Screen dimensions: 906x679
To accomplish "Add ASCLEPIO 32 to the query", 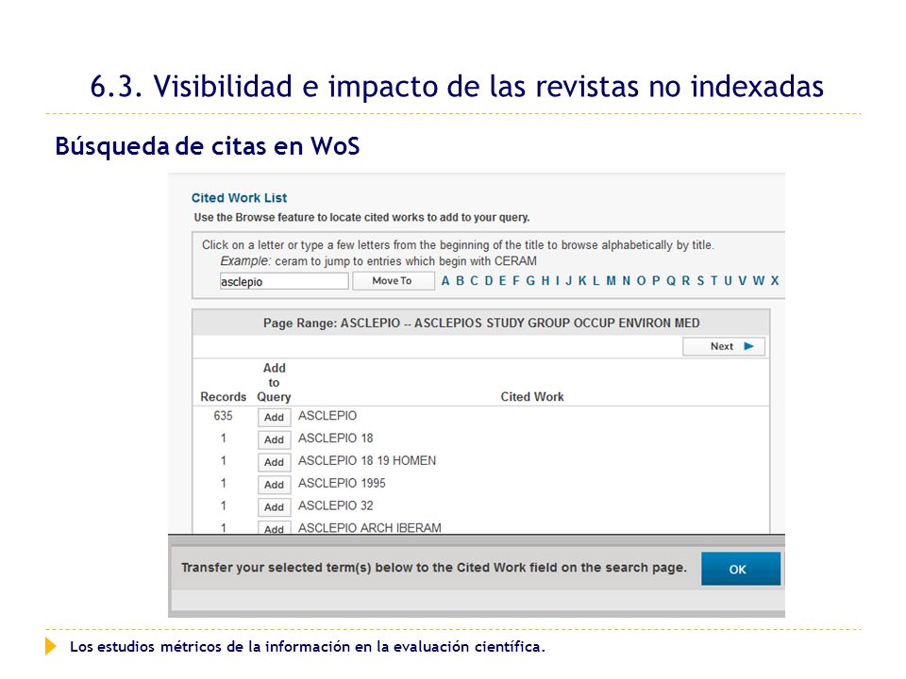I will coord(274,507).
